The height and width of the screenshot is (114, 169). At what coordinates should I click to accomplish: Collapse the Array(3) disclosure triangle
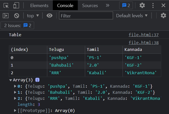click(x=11, y=80)
